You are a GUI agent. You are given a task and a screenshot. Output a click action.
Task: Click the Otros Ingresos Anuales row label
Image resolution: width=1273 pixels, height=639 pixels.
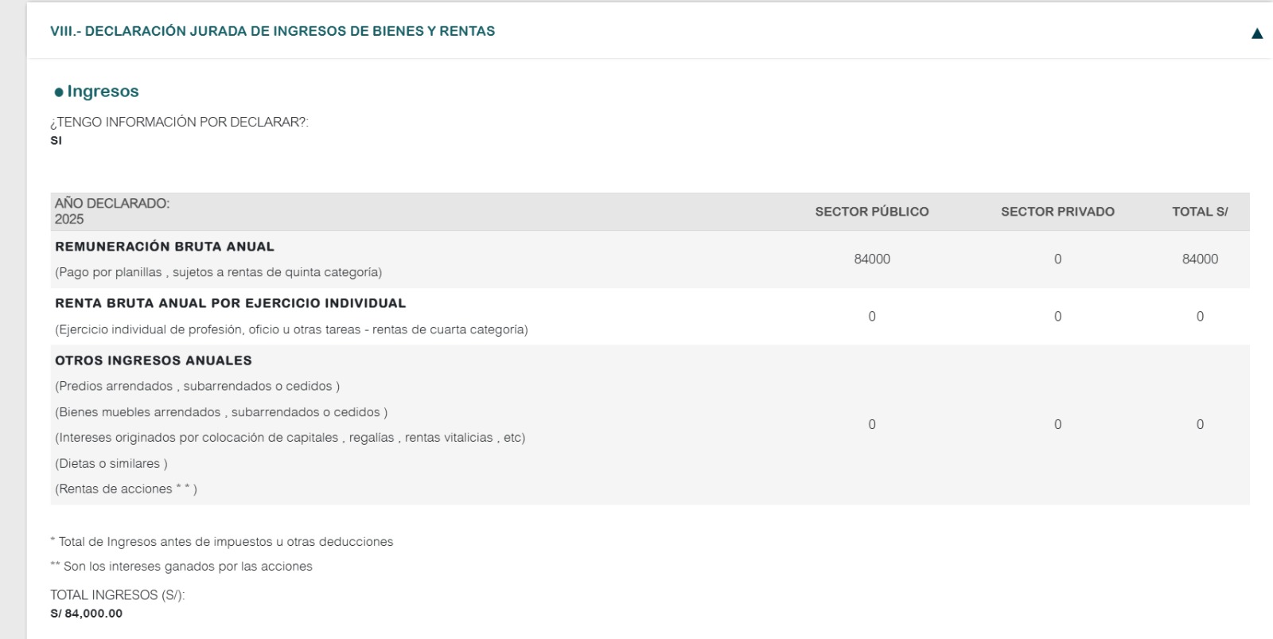coord(154,360)
